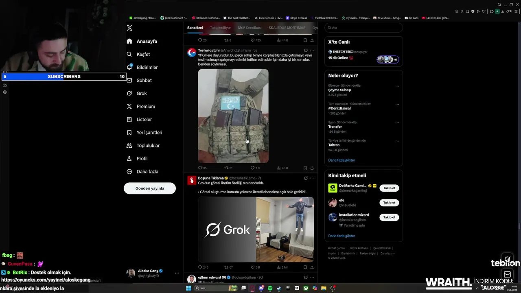This screenshot has width=521, height=293.
Task: Open Keşfet explore page
Action: (138, 54)
